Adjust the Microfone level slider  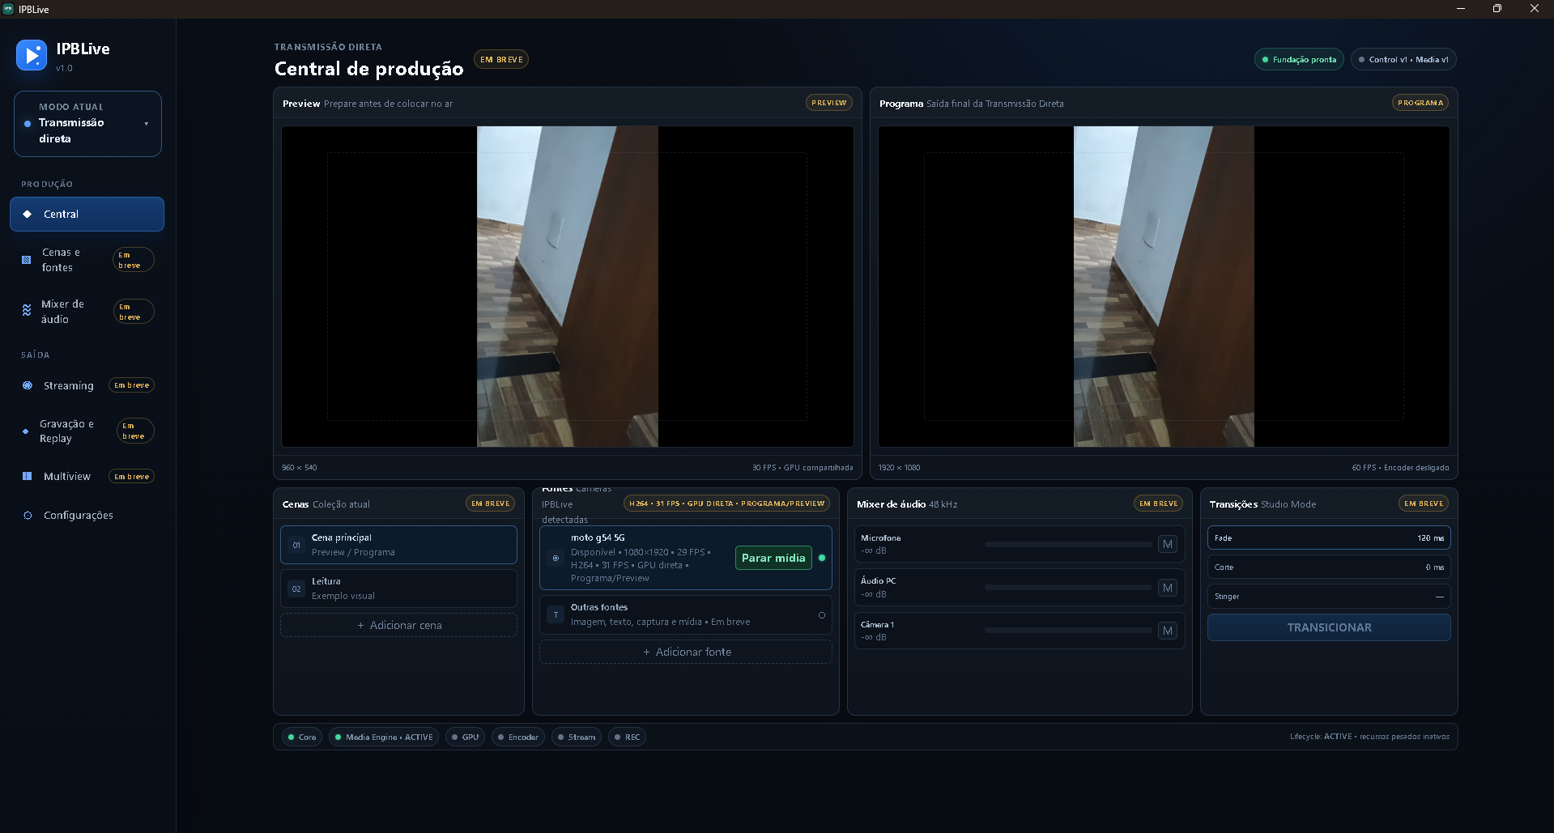pos(1067,544)
